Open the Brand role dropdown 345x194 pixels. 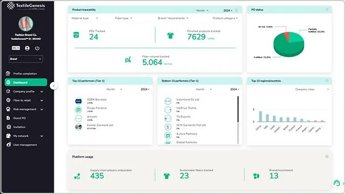coord(26,59)
